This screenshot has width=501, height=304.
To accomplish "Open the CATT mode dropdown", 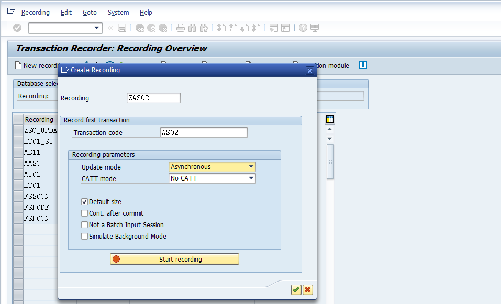I will click(x=252, y=178).
